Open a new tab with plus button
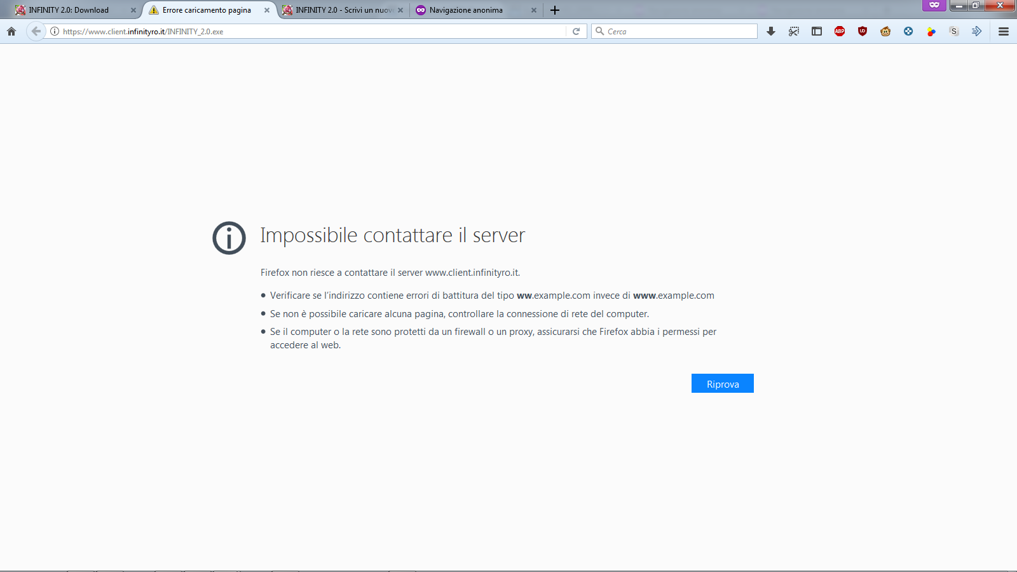The height and width of the screenshot is (572, 1017). click(x=555, y=10)
